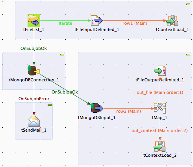The image size is (193, 167).
Task: Select OnSubjobOk label below tFileList_1
Action: 33,48
